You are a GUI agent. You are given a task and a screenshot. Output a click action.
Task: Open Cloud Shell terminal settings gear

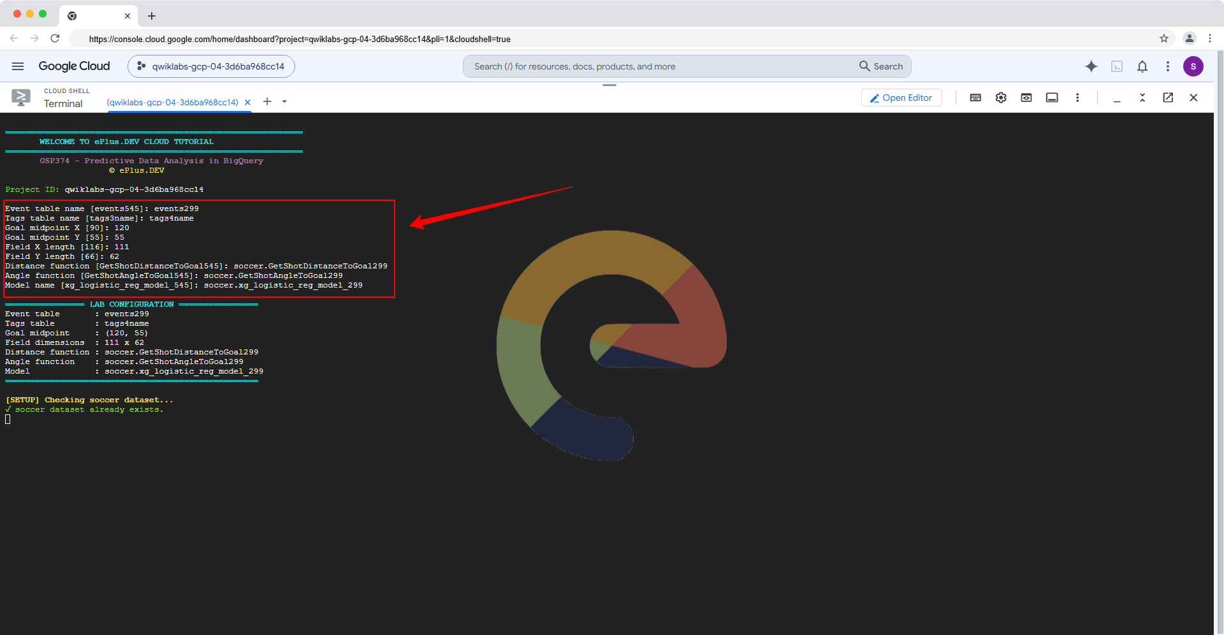(x=1001, y=98)
